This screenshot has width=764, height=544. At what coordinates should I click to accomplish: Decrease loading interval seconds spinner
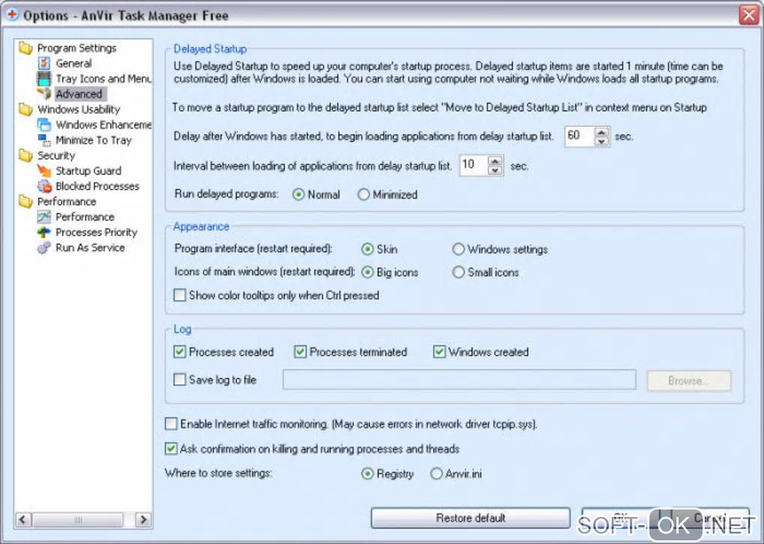click(x=496, y=170)
